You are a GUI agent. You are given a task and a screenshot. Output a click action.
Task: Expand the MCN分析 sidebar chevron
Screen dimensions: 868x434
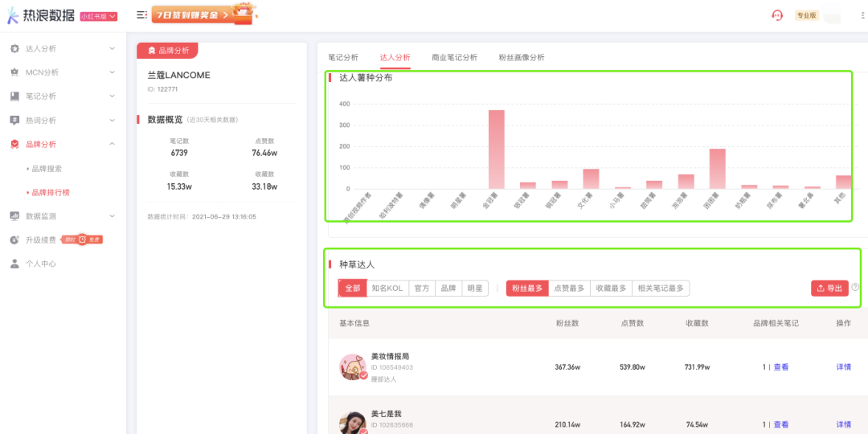point(113,72)
